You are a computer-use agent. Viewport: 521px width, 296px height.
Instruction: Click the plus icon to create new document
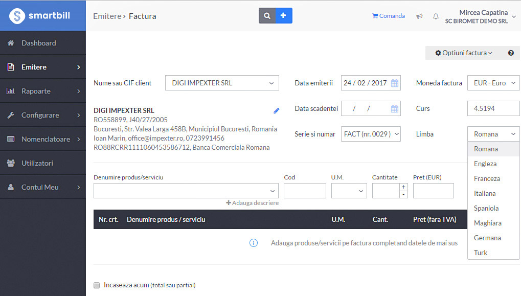(284, 15)
